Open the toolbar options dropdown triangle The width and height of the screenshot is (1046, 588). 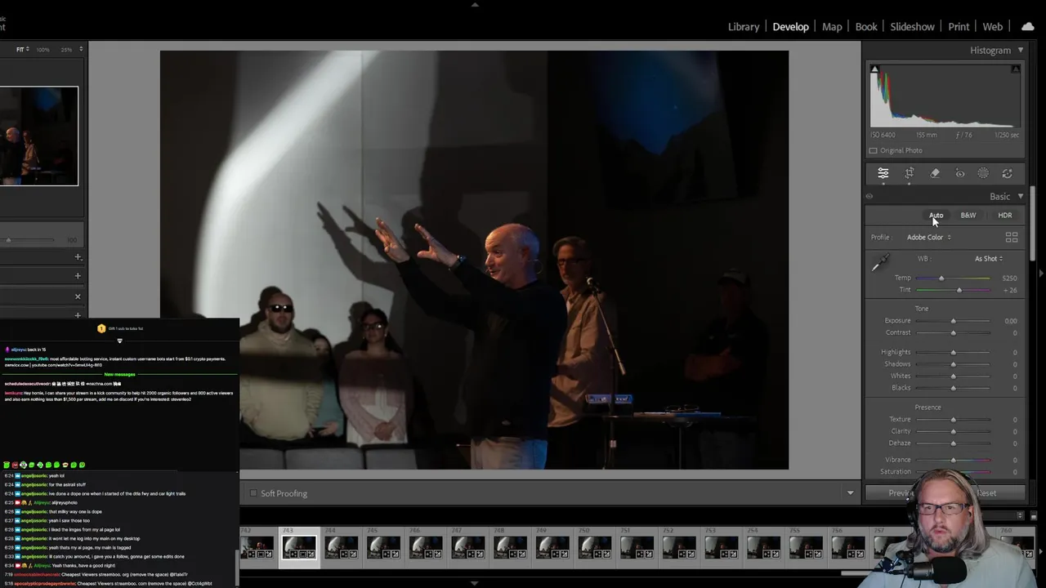point(850,493)
